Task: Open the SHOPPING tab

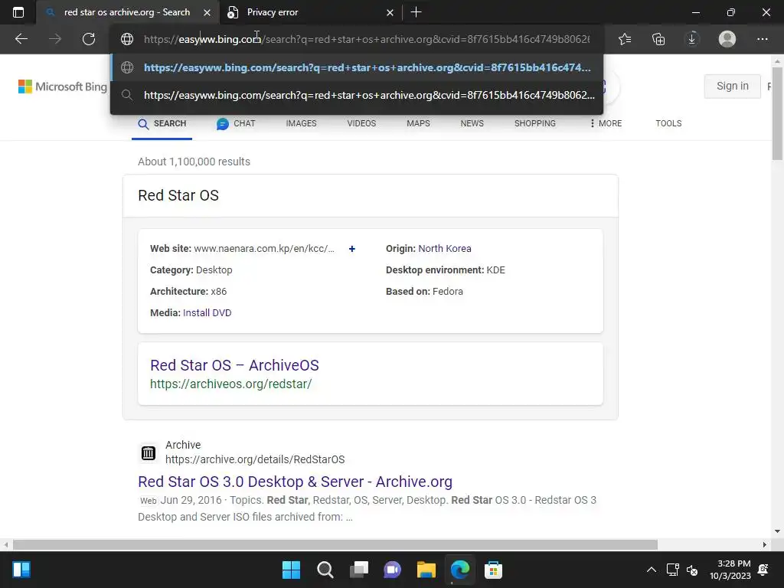Action: click(535, 123)
